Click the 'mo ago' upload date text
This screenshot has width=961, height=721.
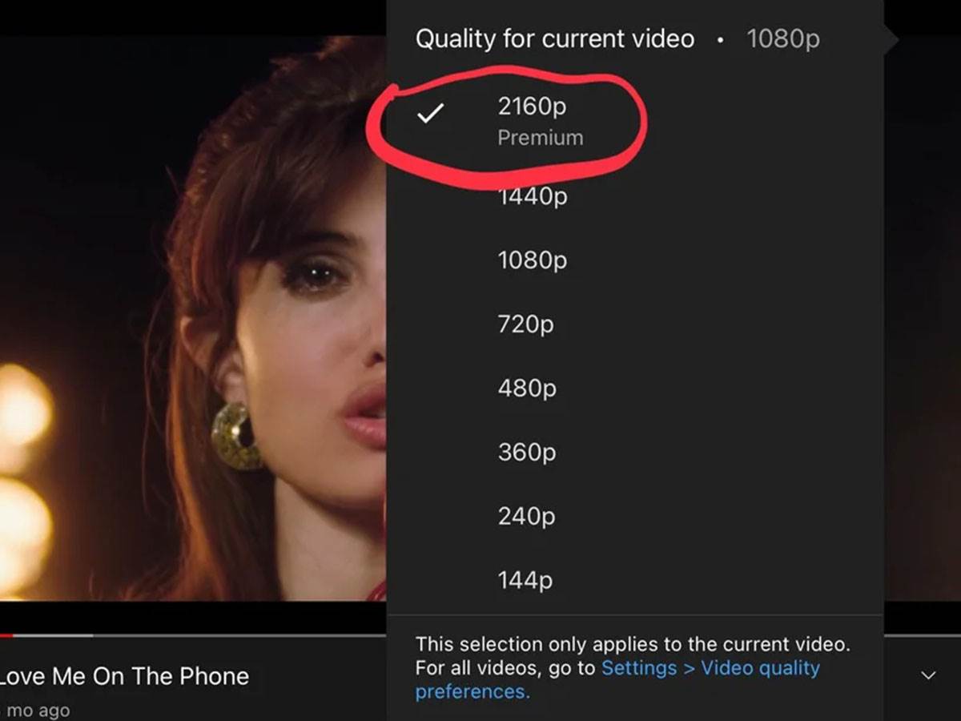pos(38,710)
